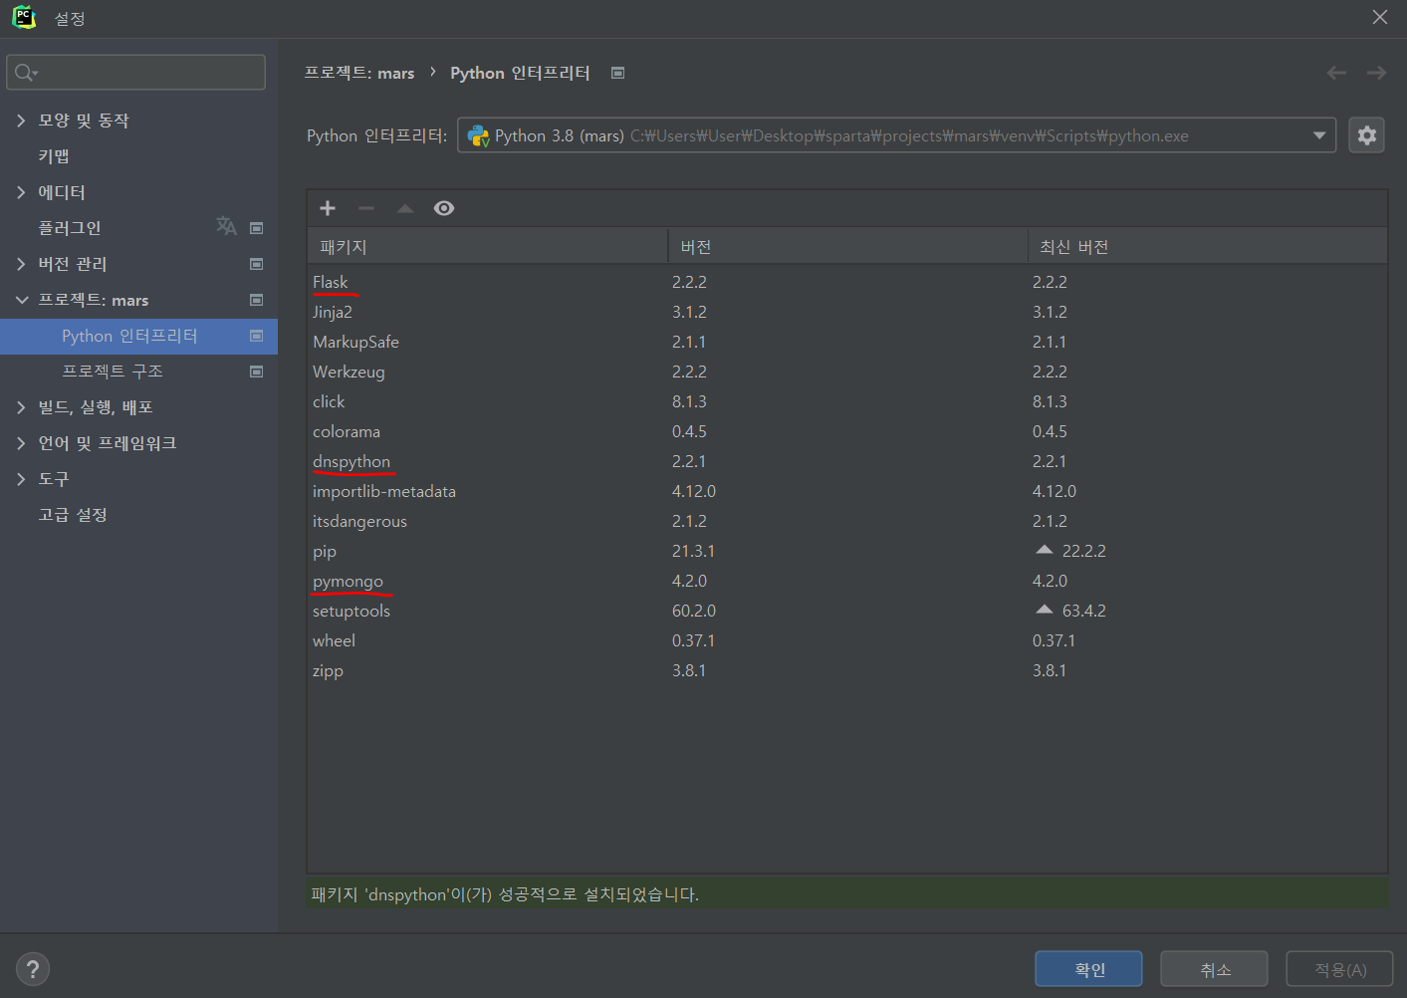Image resolution: width=1407 pixels, height=998 pixels.
Task: Click the 적용(A) button
Action: [x=1339, y=969]
